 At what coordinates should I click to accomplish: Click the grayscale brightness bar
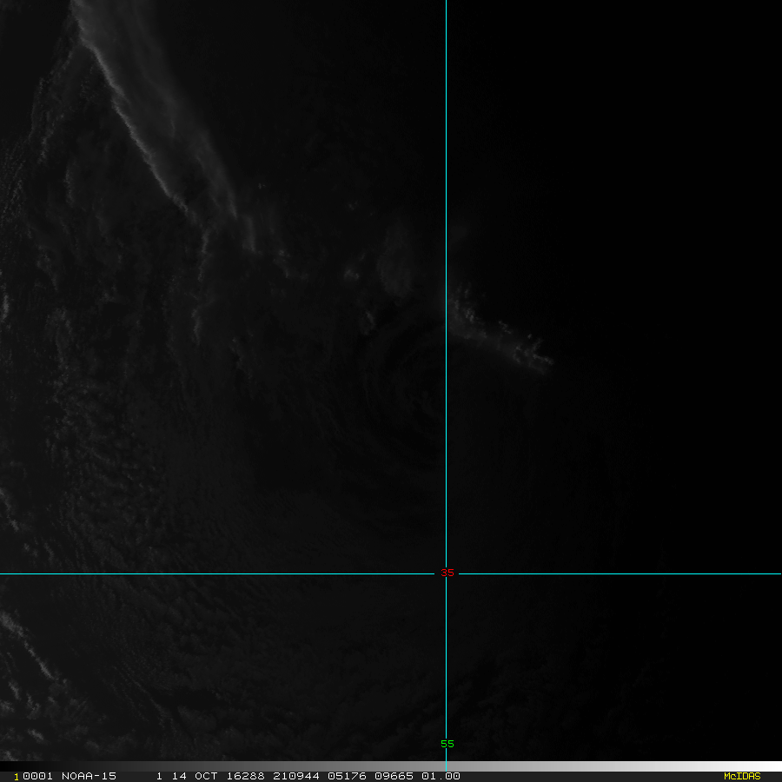[391, 766]
